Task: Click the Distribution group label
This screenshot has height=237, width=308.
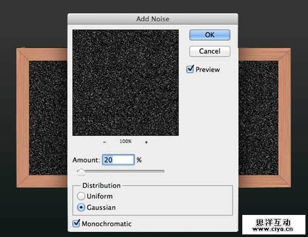Action: (x=102, y=185)
